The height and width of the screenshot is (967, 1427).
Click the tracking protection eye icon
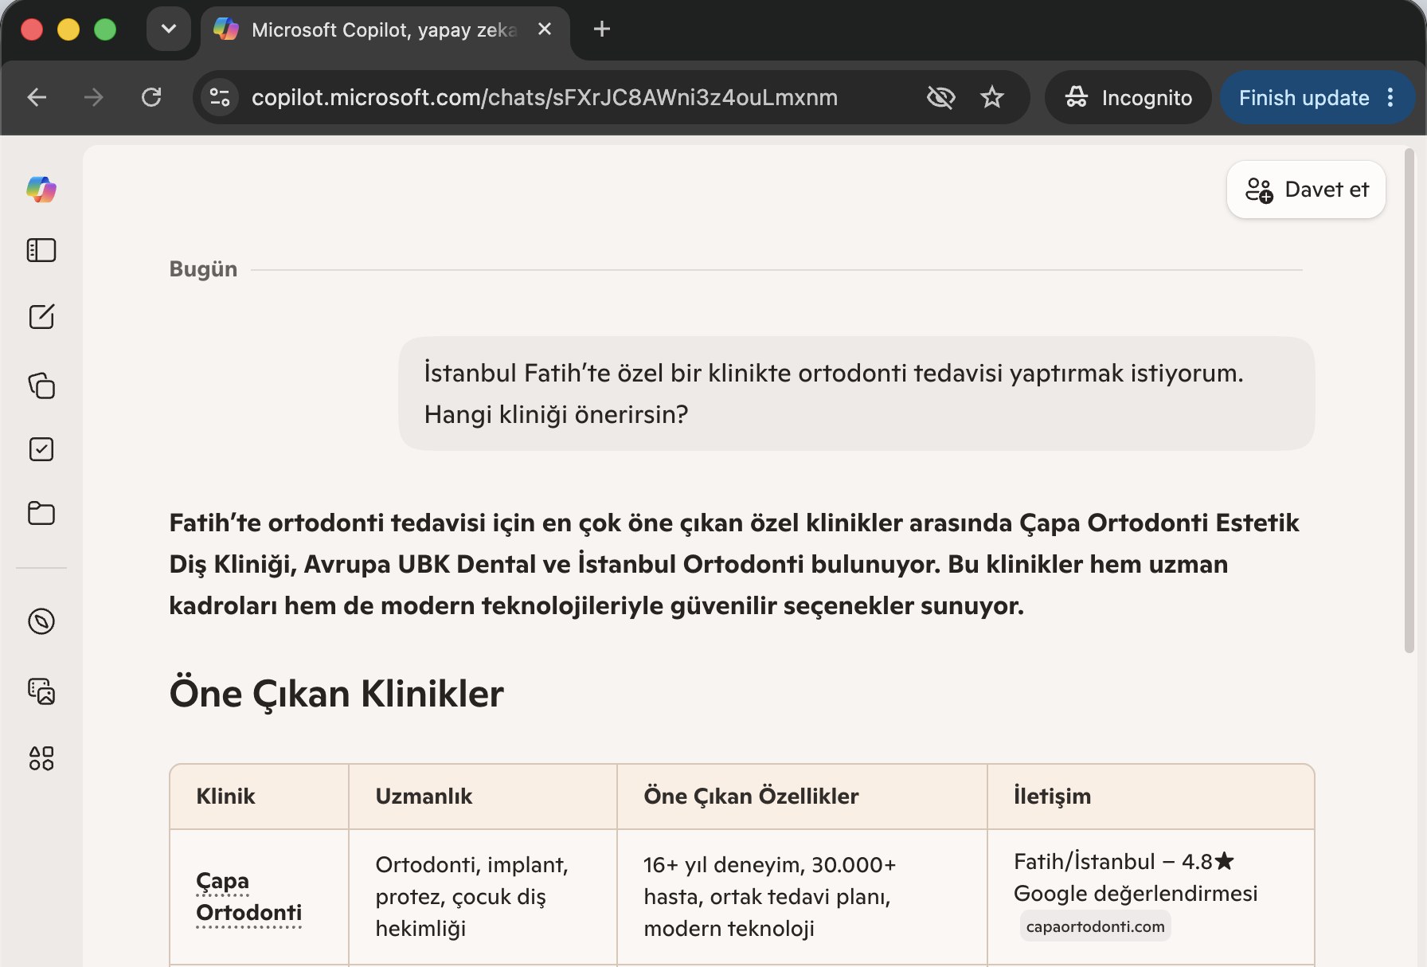click(941, 97)
